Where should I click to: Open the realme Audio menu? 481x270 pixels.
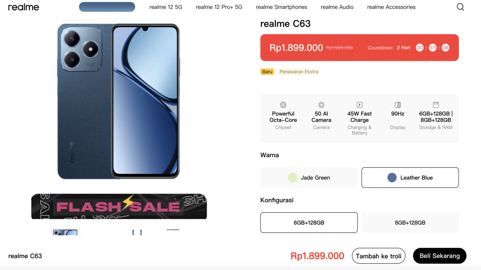point(337,7)
